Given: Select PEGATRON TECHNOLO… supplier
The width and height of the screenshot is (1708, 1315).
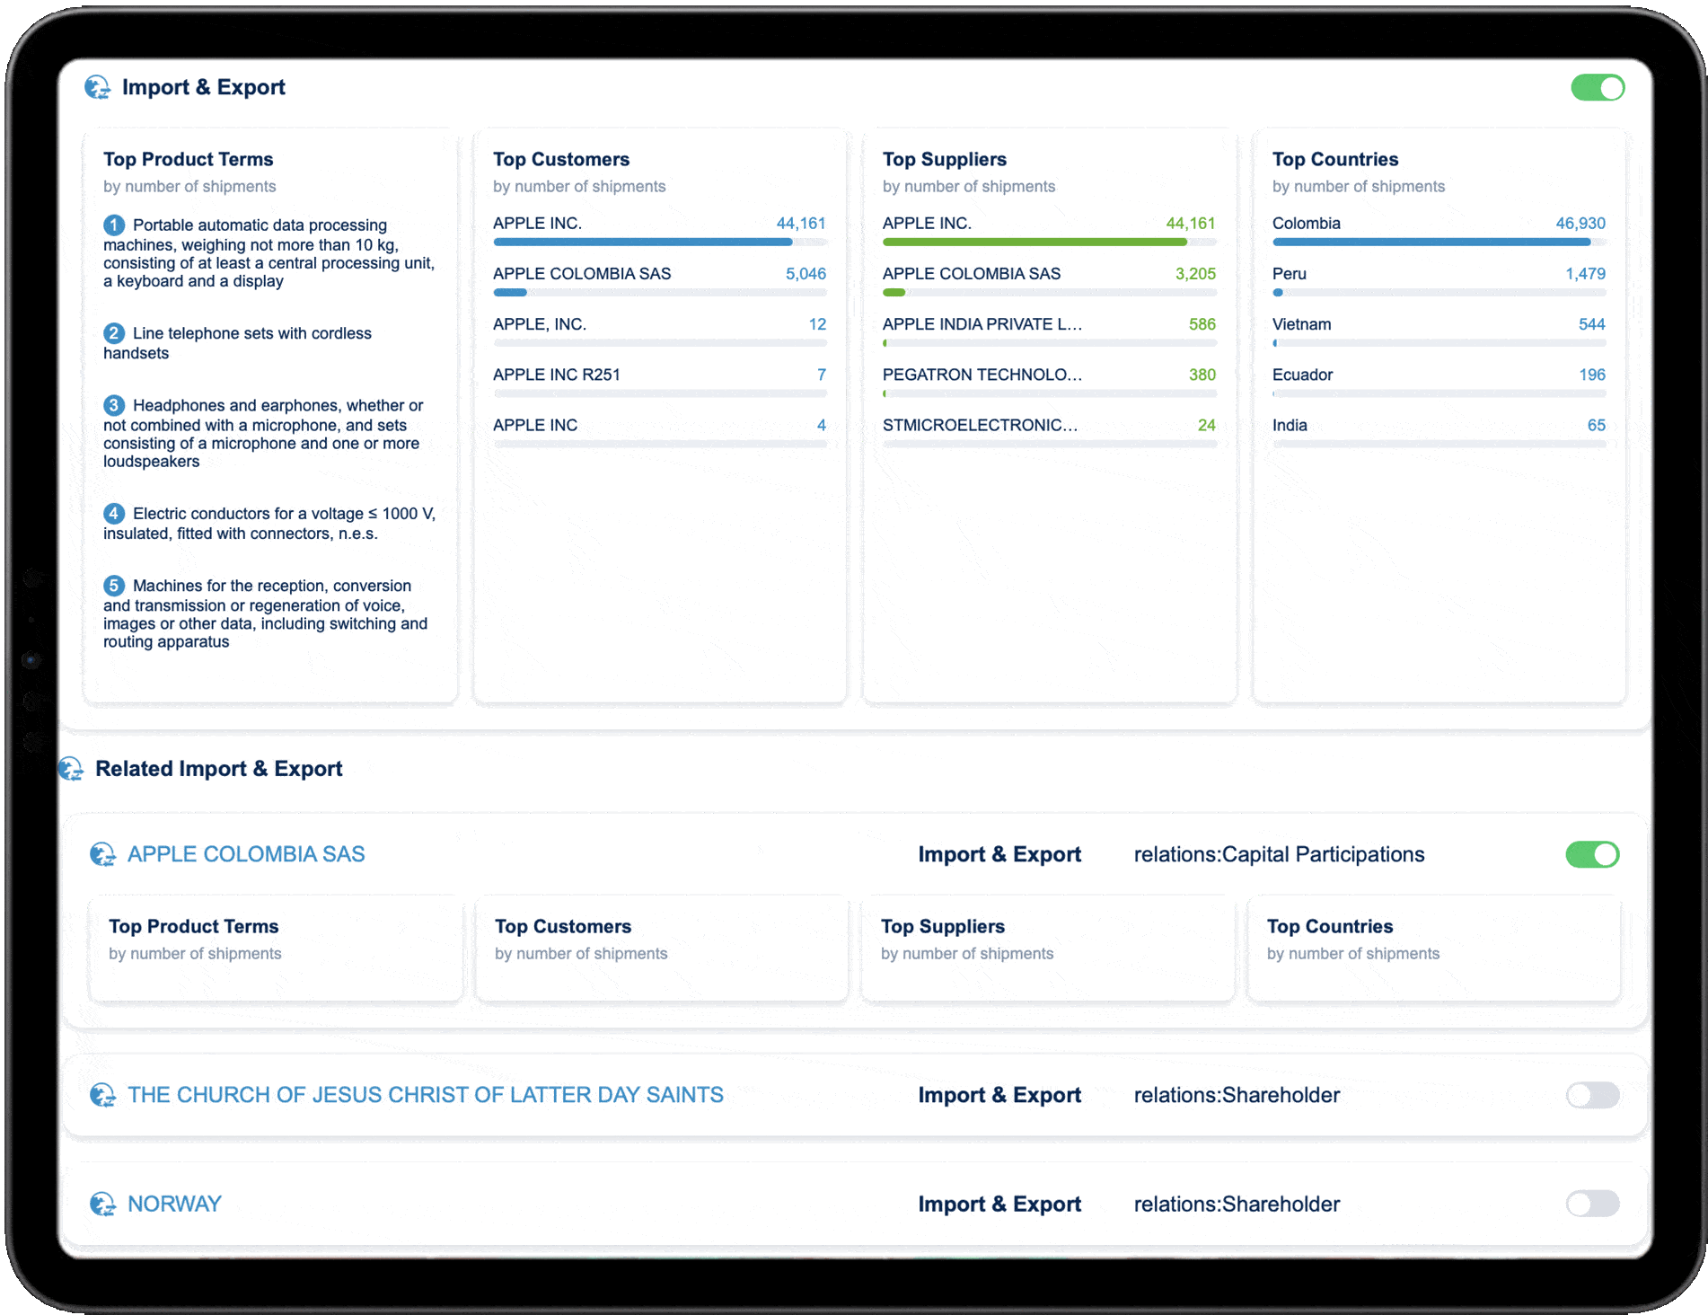Looking at the screenshot, I should [982, 375].
